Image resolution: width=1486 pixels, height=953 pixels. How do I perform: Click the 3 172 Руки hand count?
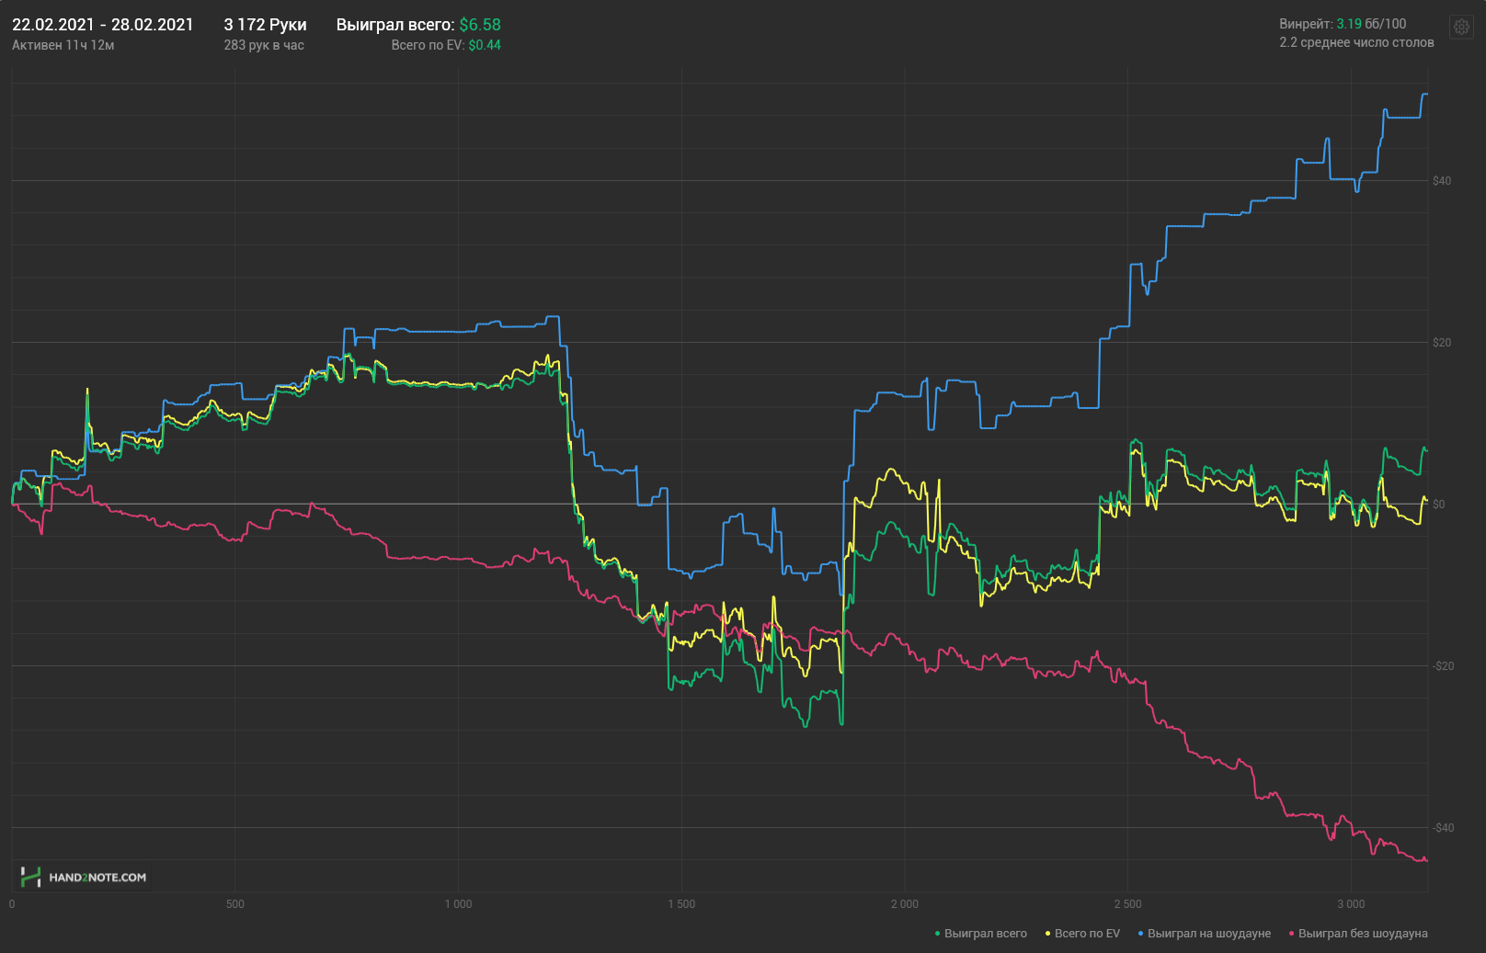click(x=265, y=25)
